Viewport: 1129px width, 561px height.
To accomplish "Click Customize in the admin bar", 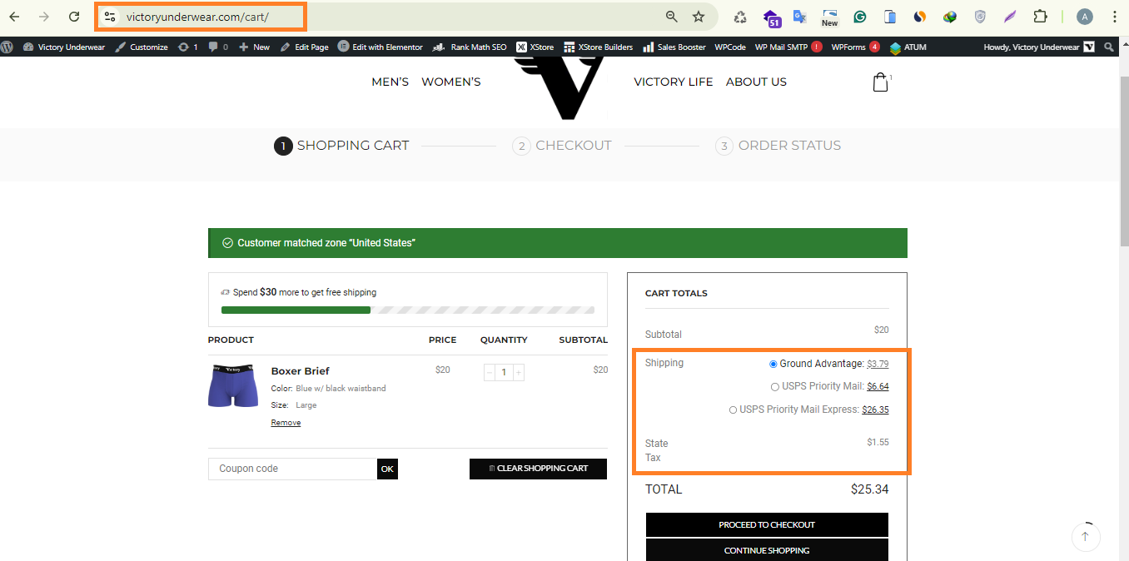I will (x=142, y=47).
